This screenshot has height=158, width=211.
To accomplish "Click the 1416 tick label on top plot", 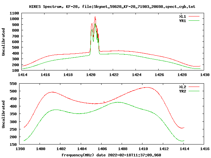I will [x=45, y=75].
